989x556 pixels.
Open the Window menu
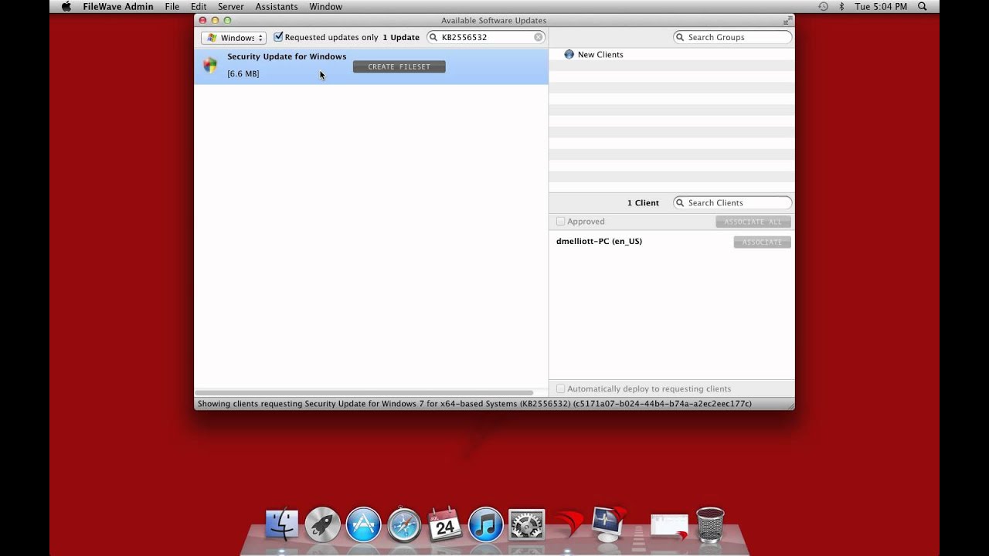(326, 6)
